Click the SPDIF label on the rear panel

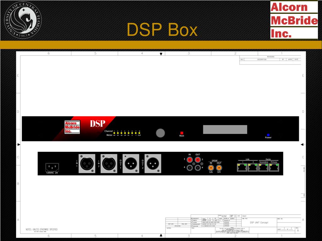pyautogui.click(x=215, y=161)
